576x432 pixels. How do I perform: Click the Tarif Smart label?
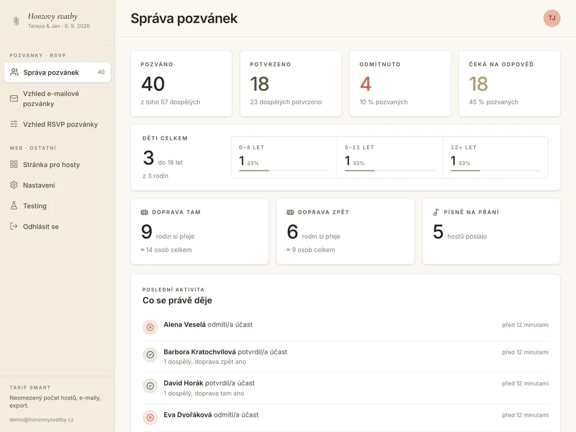[x=30, y=387]
